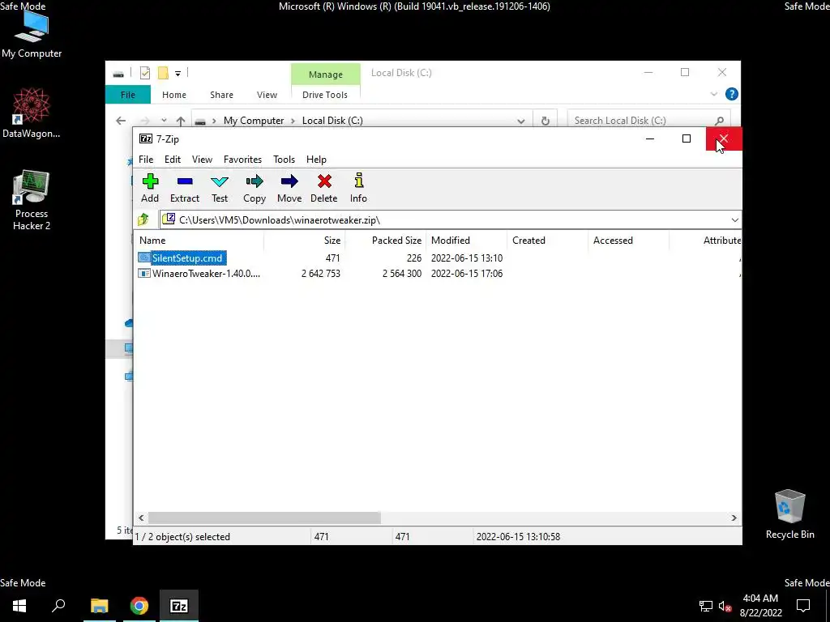Open the Info toolbar tool

(x=358, y=188)
